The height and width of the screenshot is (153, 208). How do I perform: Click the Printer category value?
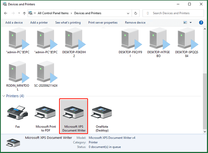93,142
